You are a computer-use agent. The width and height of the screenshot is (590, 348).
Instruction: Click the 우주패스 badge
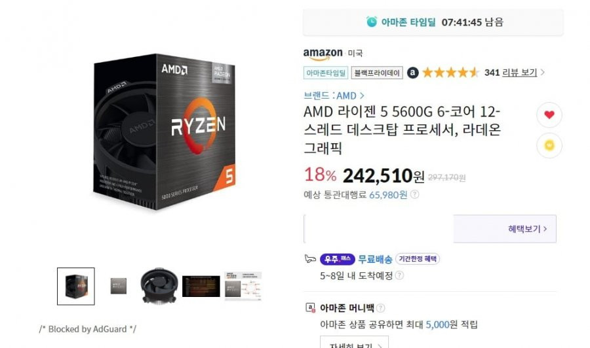click(x=337, y=259)
